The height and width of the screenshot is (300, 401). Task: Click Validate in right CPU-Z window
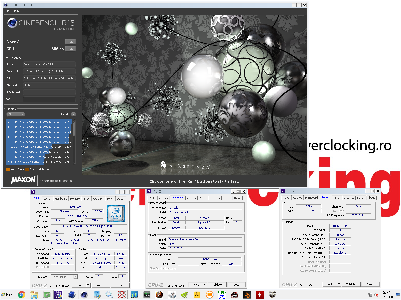[351, 284]
